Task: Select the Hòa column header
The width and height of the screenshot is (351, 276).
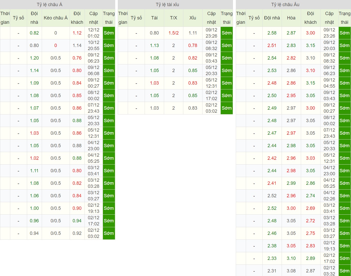Action: (291, 18)
